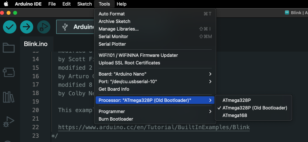Start debugging with the Debug toolbar icon
The image size is (308, 142).
tap(43, 27)
